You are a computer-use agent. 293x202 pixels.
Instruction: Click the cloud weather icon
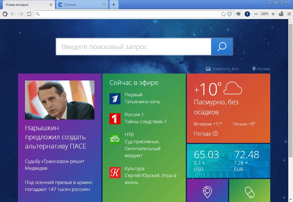click(x=233, y=88)
